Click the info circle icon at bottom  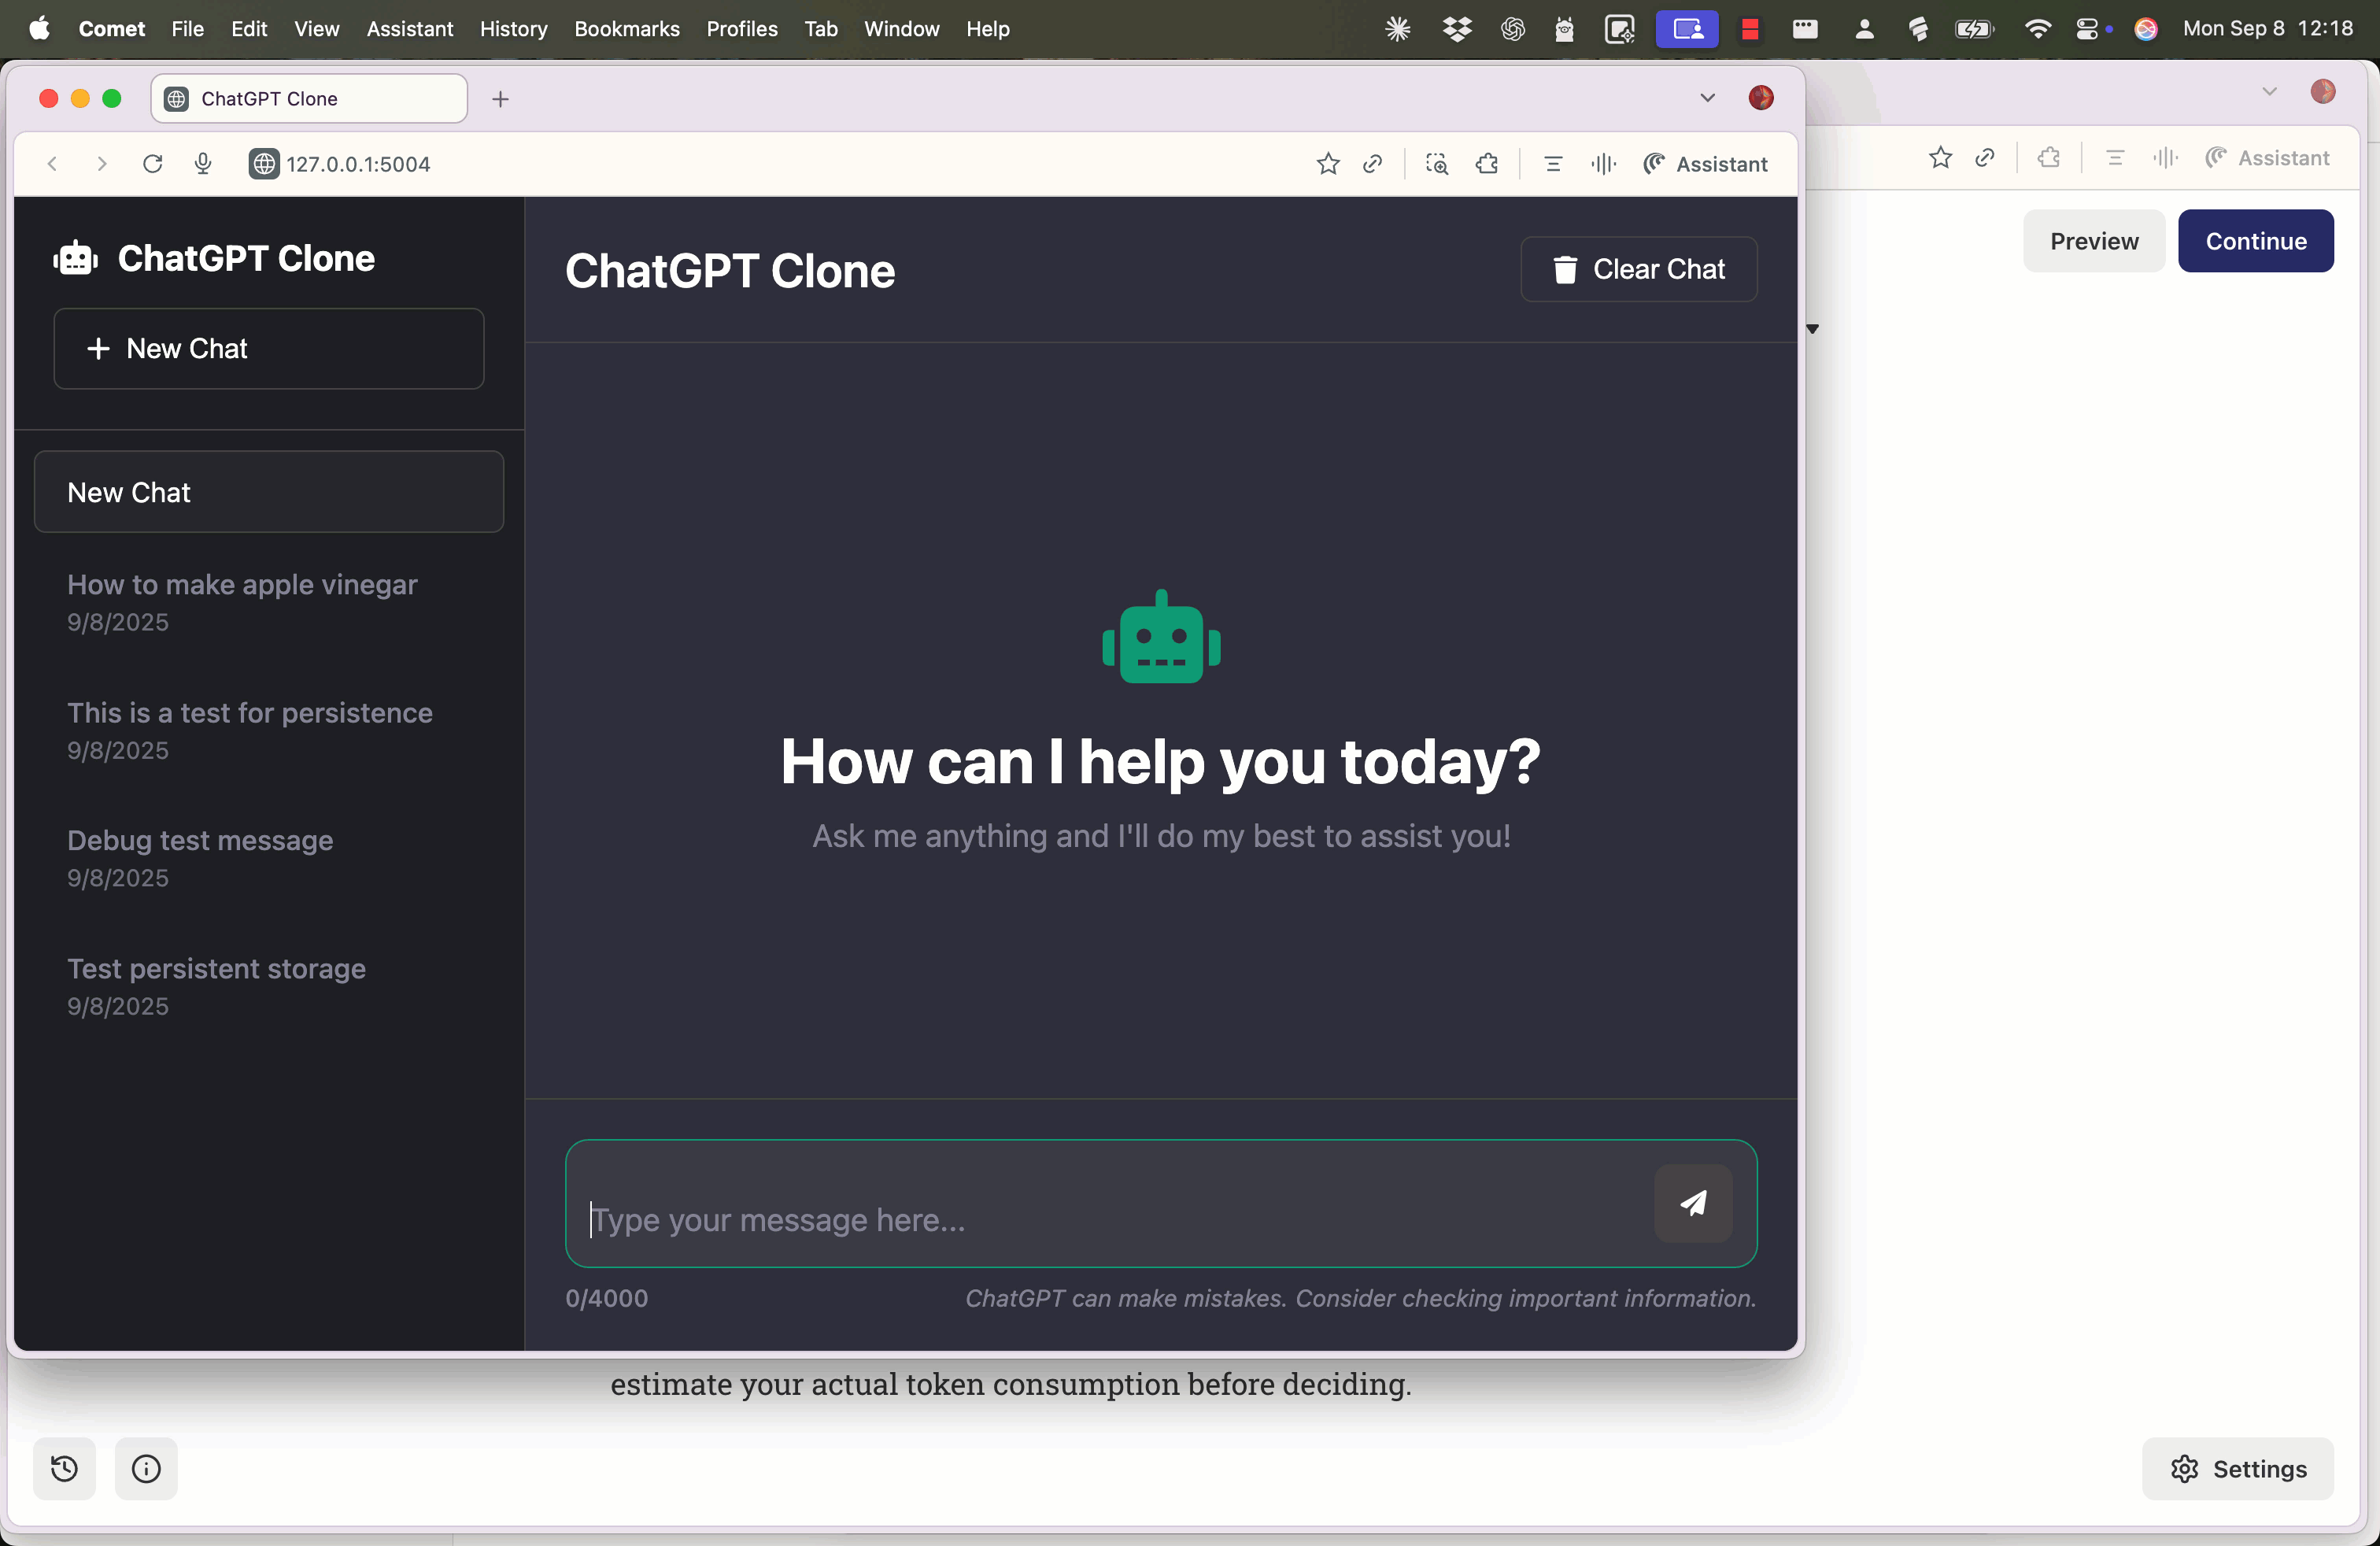pos(146,1468)
